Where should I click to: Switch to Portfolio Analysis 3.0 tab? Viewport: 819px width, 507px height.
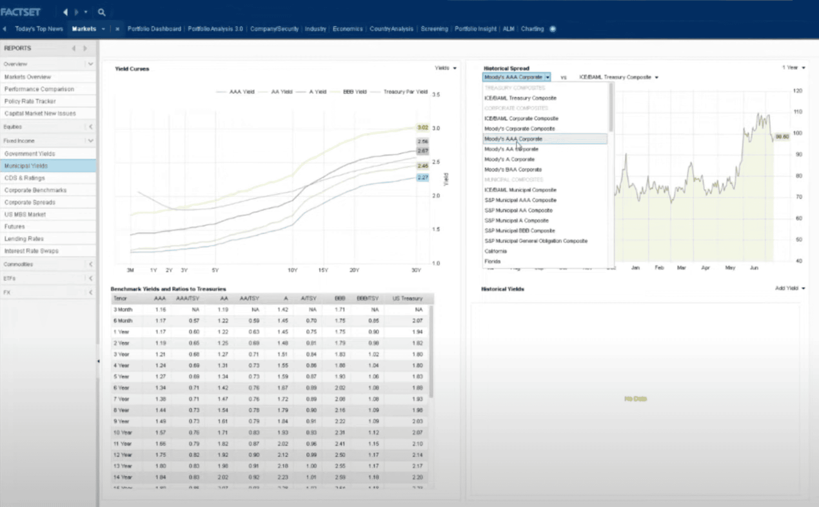coord(215,29)
